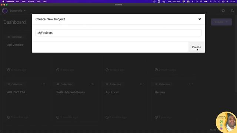Viewport: 237px width, 133px height.
Task: Open the Help menu
Action: [x=44, y=1]
